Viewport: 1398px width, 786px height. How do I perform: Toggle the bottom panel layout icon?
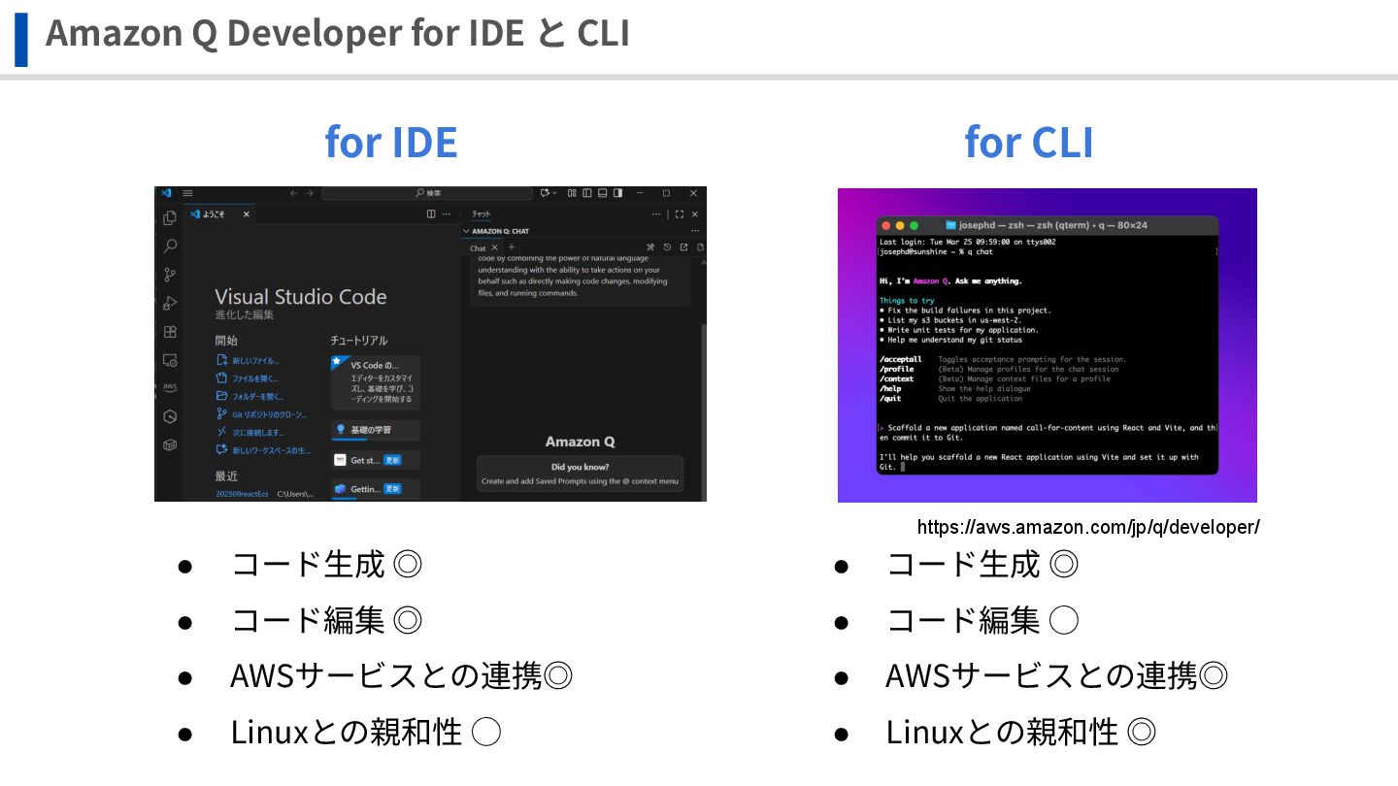point(602,193)
